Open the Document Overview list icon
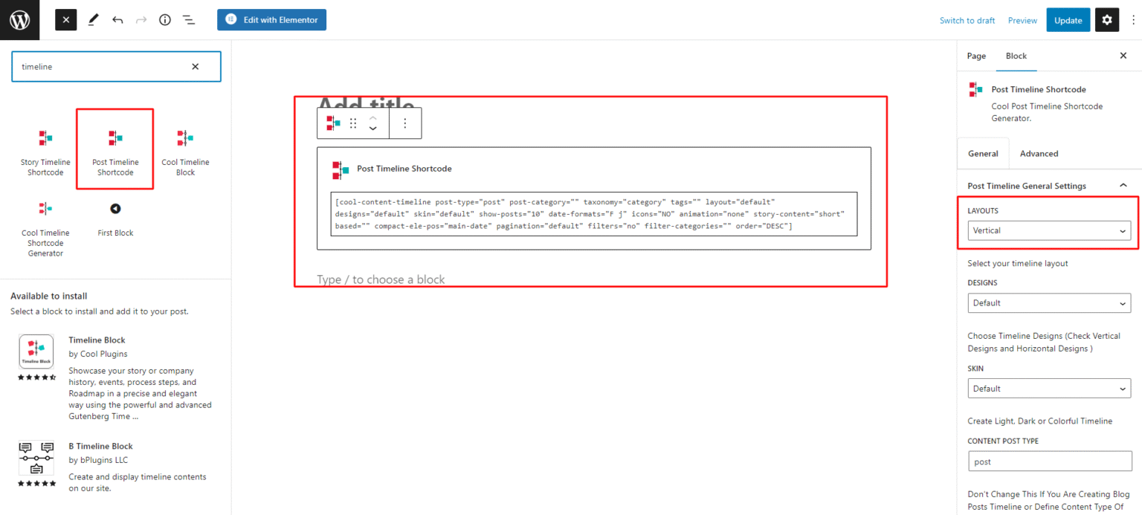 [188, 19]
